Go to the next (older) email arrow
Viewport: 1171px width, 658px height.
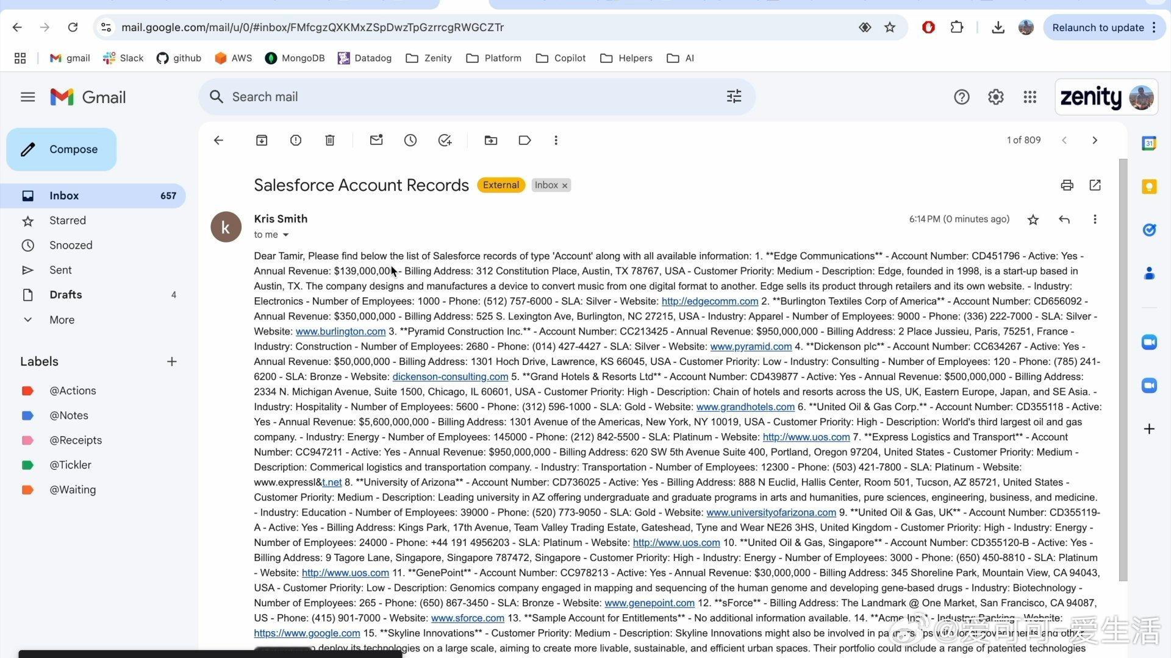click(1095, 140)
